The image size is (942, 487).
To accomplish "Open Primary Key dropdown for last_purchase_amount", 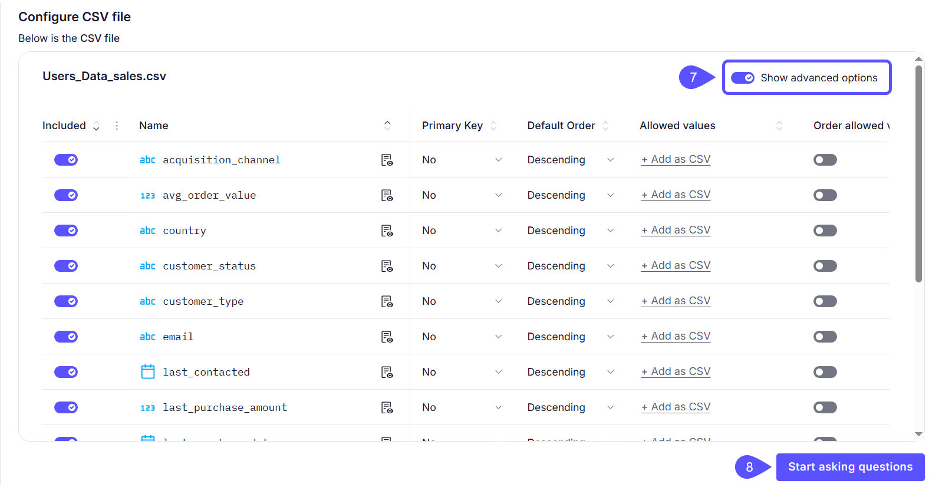I will click(462, 407).
